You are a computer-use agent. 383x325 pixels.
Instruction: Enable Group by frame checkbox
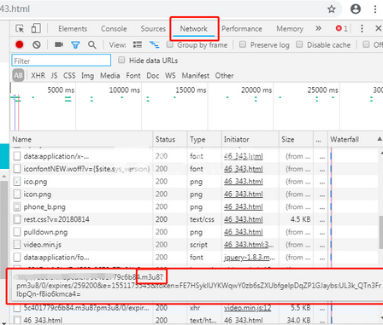[170, 44]
